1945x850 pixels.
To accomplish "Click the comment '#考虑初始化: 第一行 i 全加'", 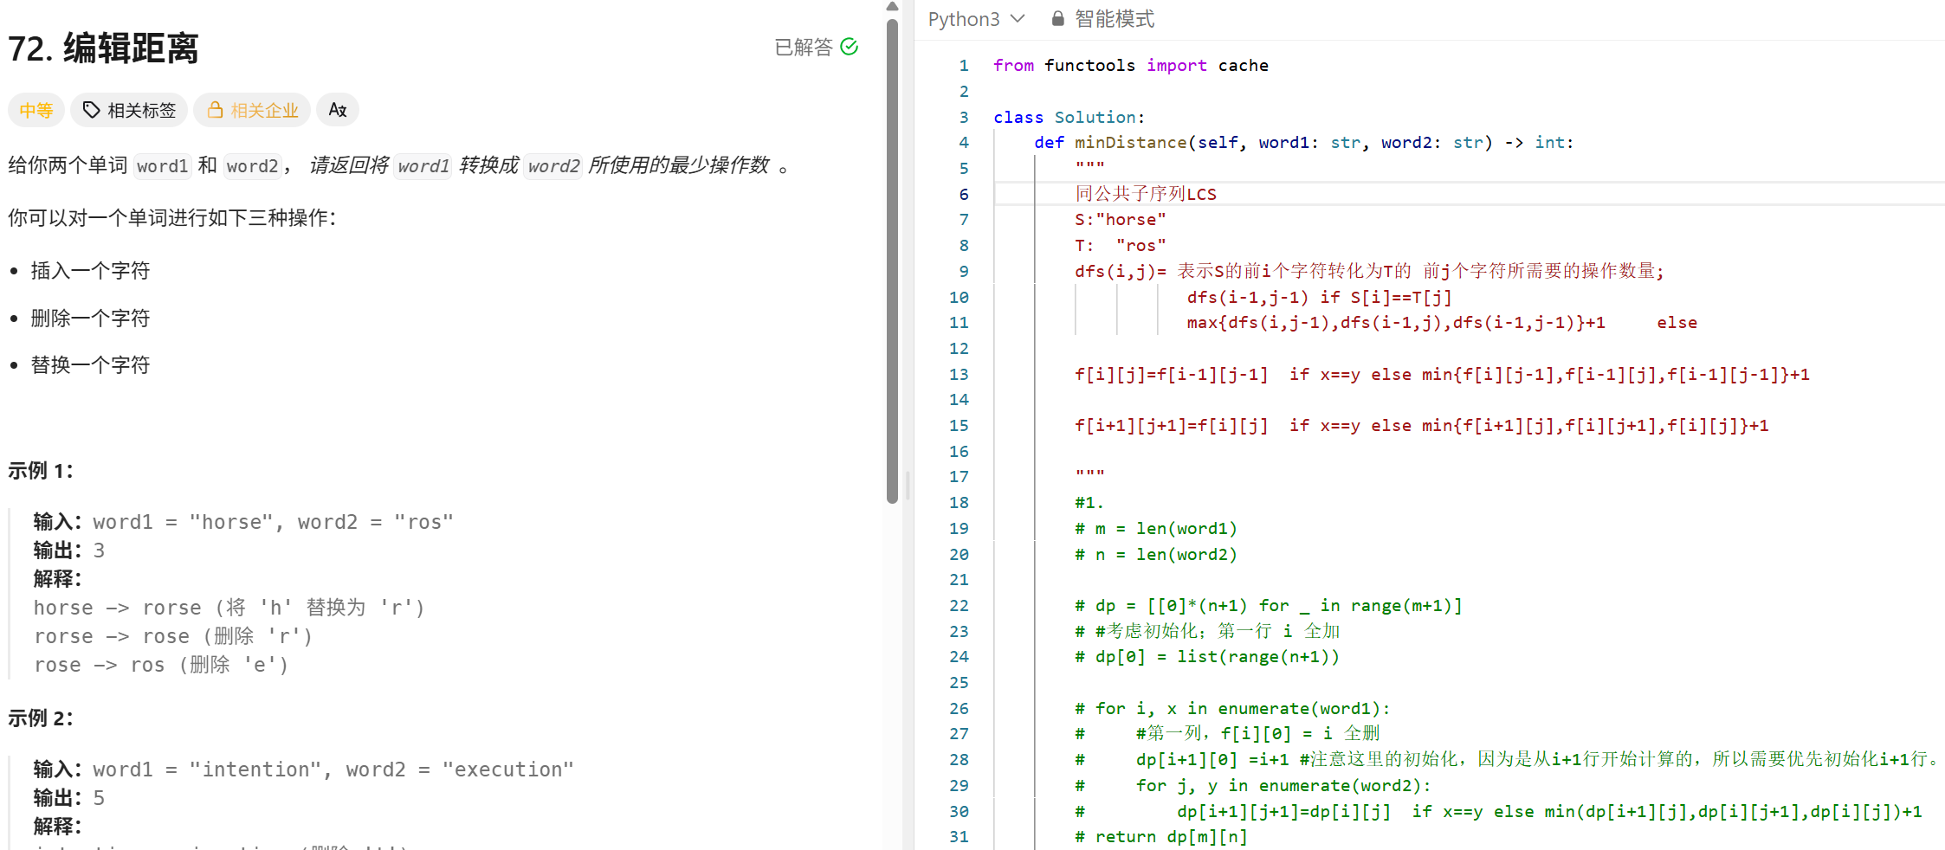I will pos(1207,631).
